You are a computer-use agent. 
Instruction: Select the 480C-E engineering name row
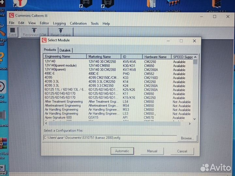coord(118,74)
